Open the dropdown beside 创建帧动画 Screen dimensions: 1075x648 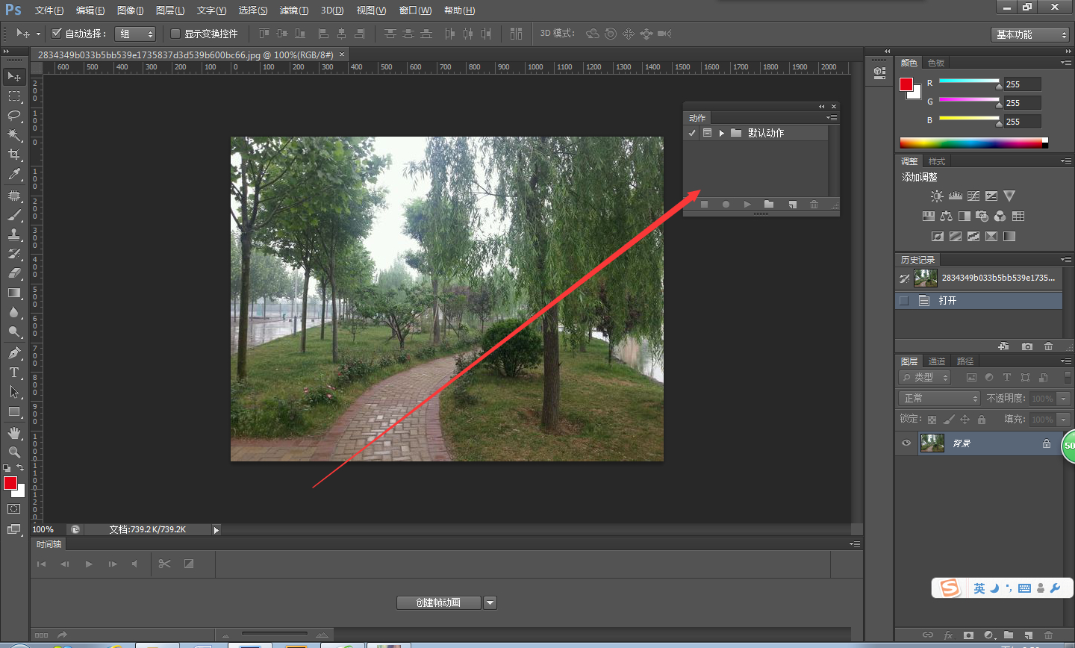click(x=490, y=602)
